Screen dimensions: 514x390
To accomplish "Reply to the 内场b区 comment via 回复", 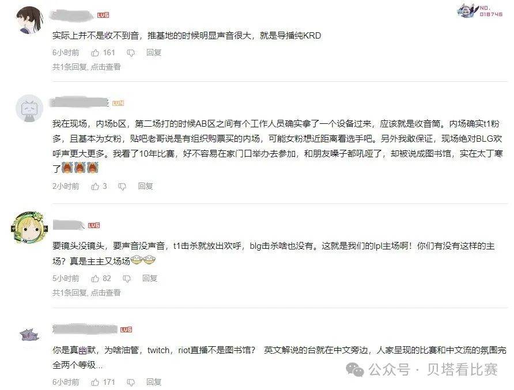I will (x=145, y=186).
